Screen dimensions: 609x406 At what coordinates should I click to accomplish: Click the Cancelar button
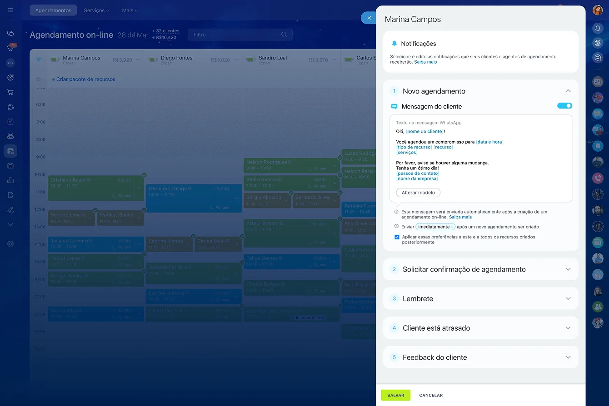point(431,395)
